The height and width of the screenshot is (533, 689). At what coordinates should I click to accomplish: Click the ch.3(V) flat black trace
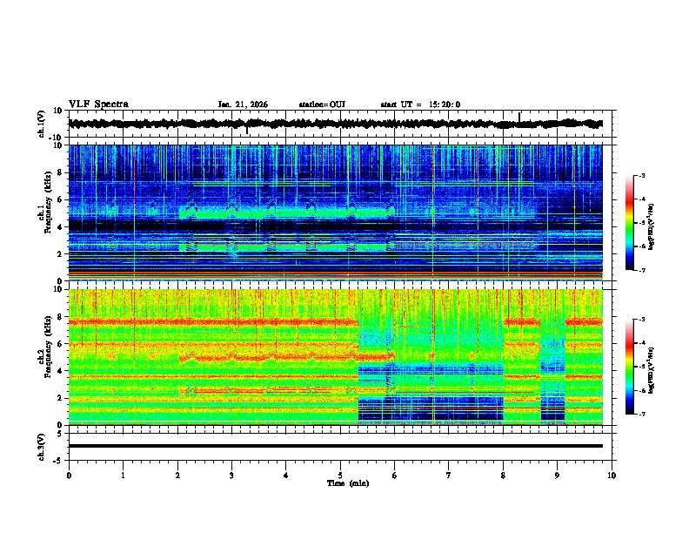(x=335, y=446)
